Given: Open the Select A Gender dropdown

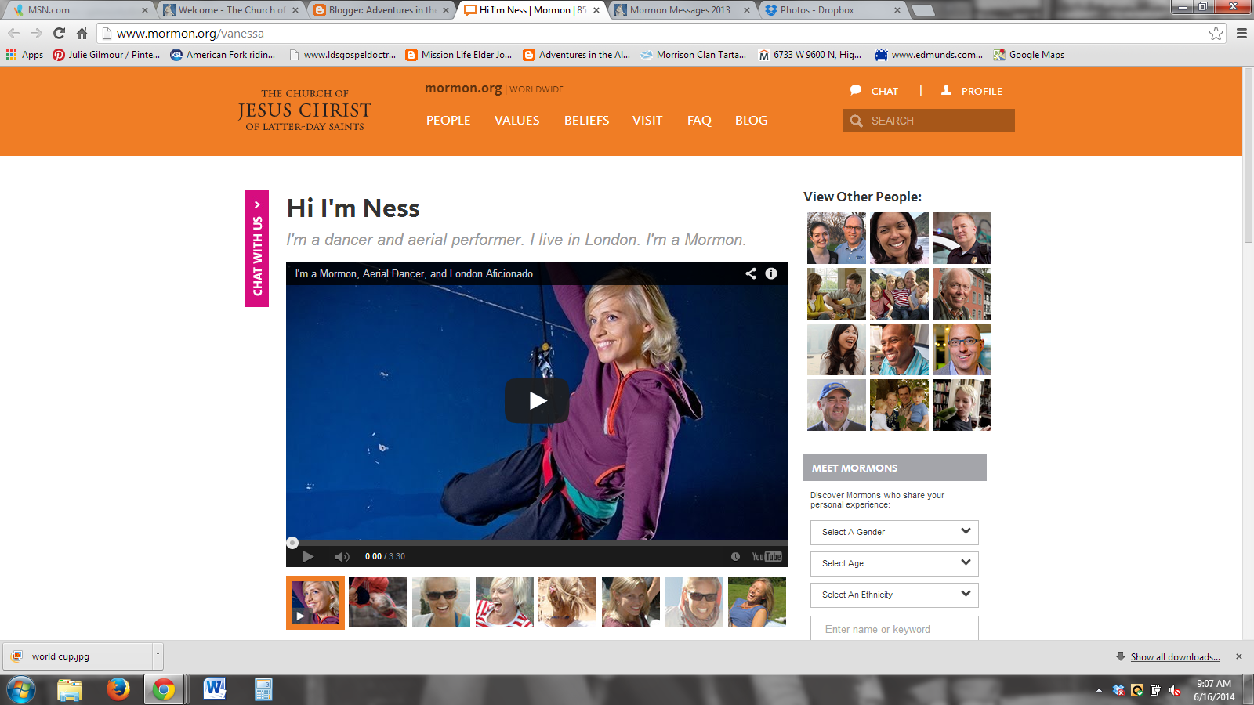Looking at the screenshot, I should [894, 533].
